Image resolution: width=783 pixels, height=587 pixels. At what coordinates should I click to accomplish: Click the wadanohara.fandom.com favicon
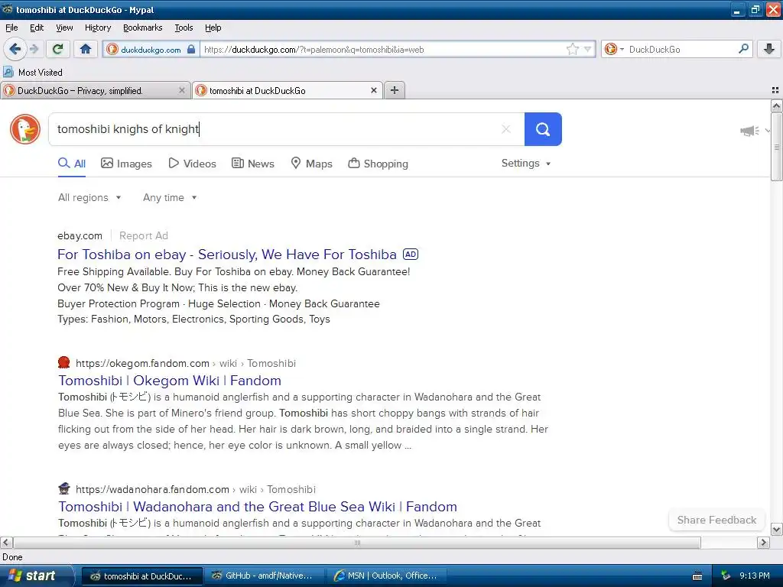(64, 488)
